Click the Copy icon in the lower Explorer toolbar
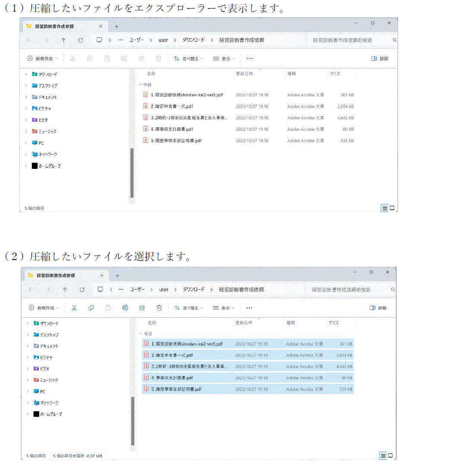 pyautogui.click(x=91, y=308)
